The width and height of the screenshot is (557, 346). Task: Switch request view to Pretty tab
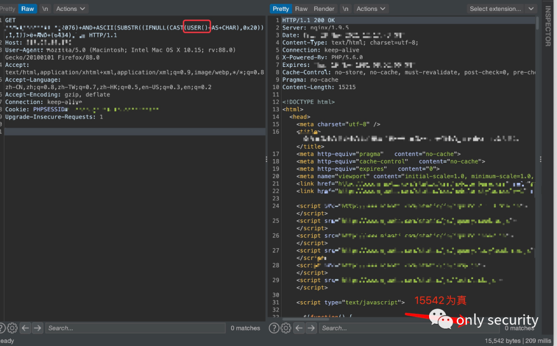[x=8, y=9]
